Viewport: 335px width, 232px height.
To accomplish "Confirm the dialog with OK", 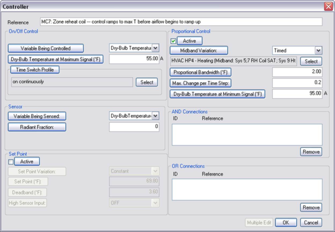I will 286,222.
